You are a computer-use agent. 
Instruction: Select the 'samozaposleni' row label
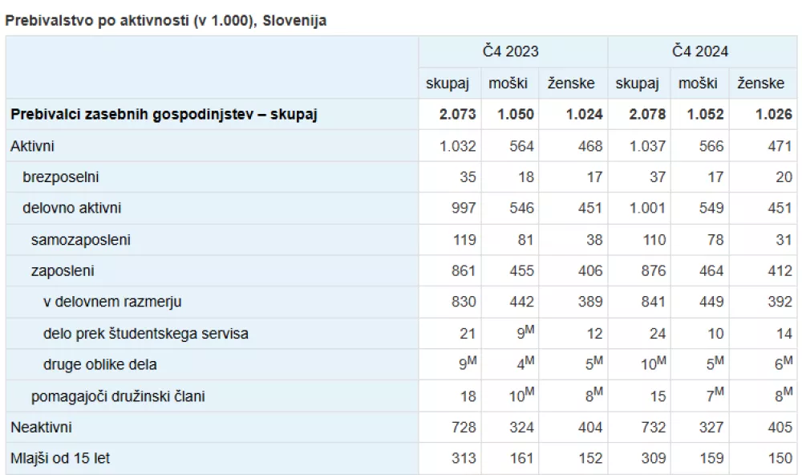pyautogui.click(x=81, y=239)
